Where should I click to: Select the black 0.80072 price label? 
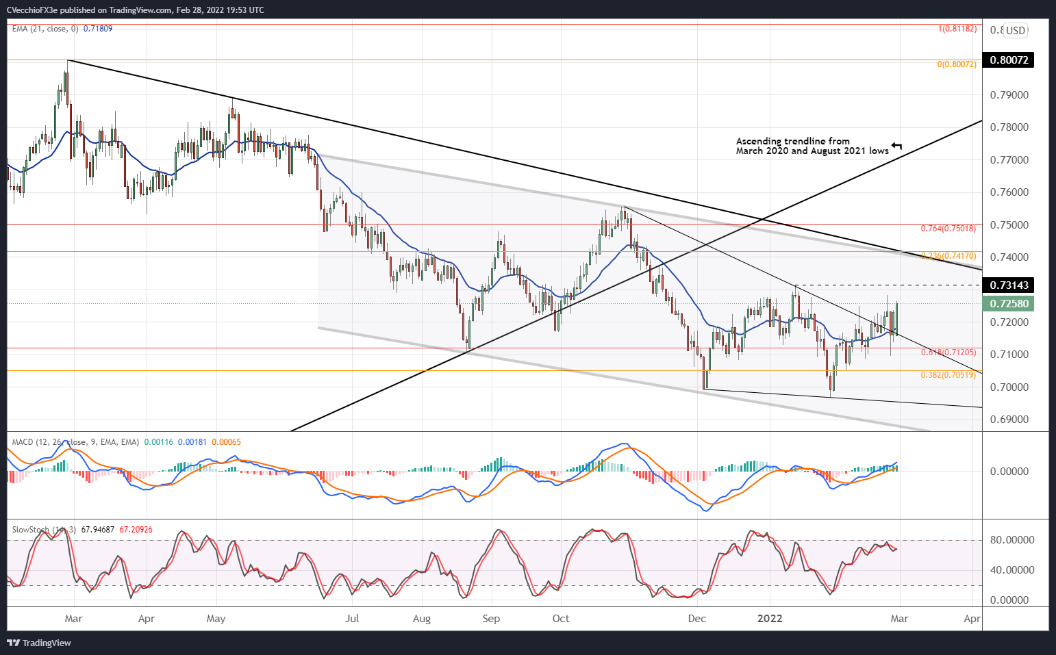coord(1009,60)
